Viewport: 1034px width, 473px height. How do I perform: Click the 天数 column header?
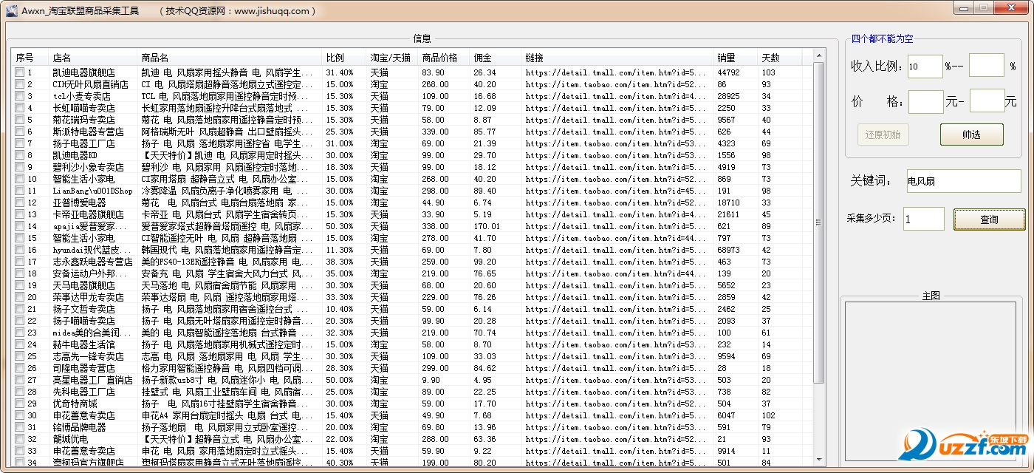click(780, 58)
